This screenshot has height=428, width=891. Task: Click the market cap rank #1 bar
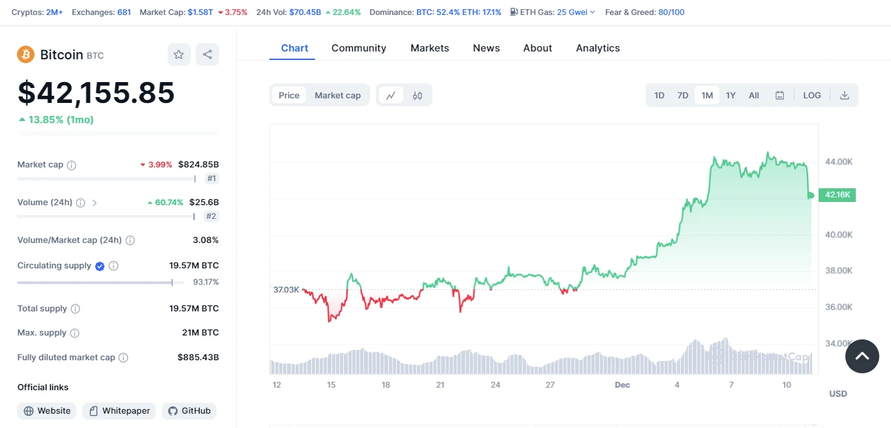[107, 178]
